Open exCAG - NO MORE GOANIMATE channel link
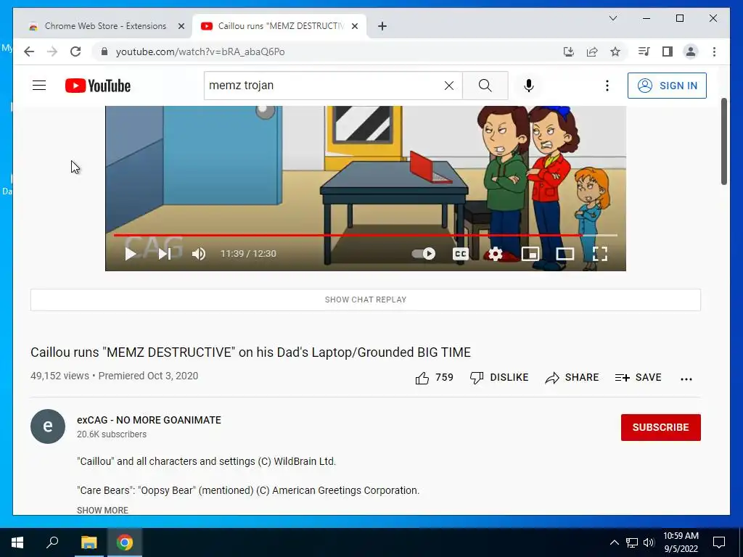743x557 pixels. click(149, 420)
